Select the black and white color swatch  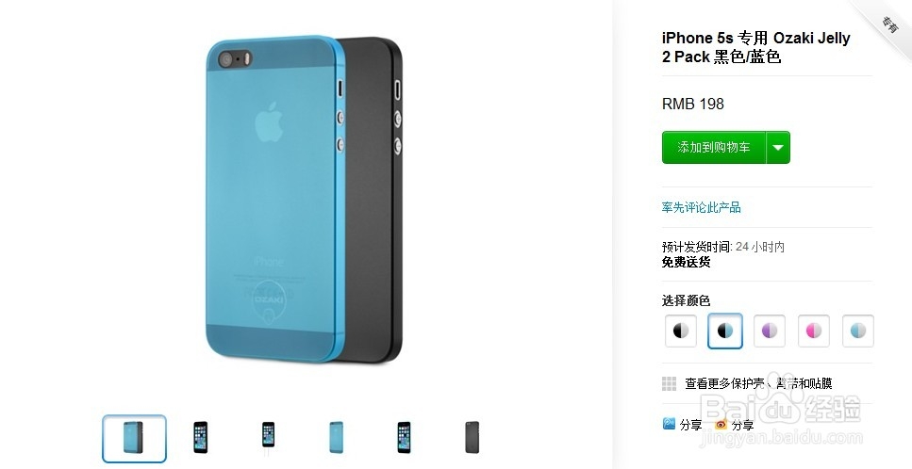[681, 331]
